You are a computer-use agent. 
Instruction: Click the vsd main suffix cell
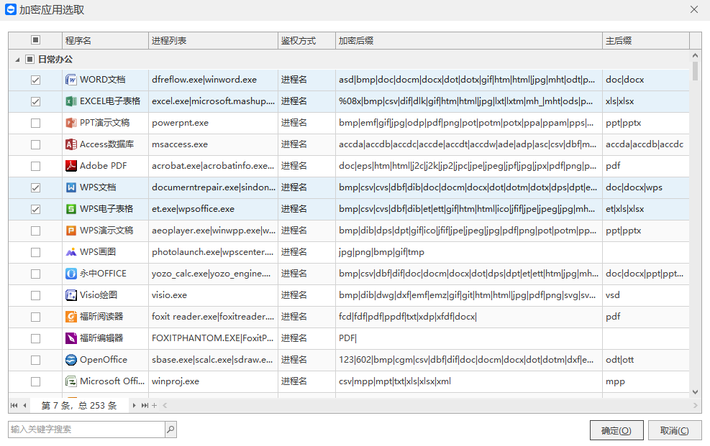pos(646,295)
